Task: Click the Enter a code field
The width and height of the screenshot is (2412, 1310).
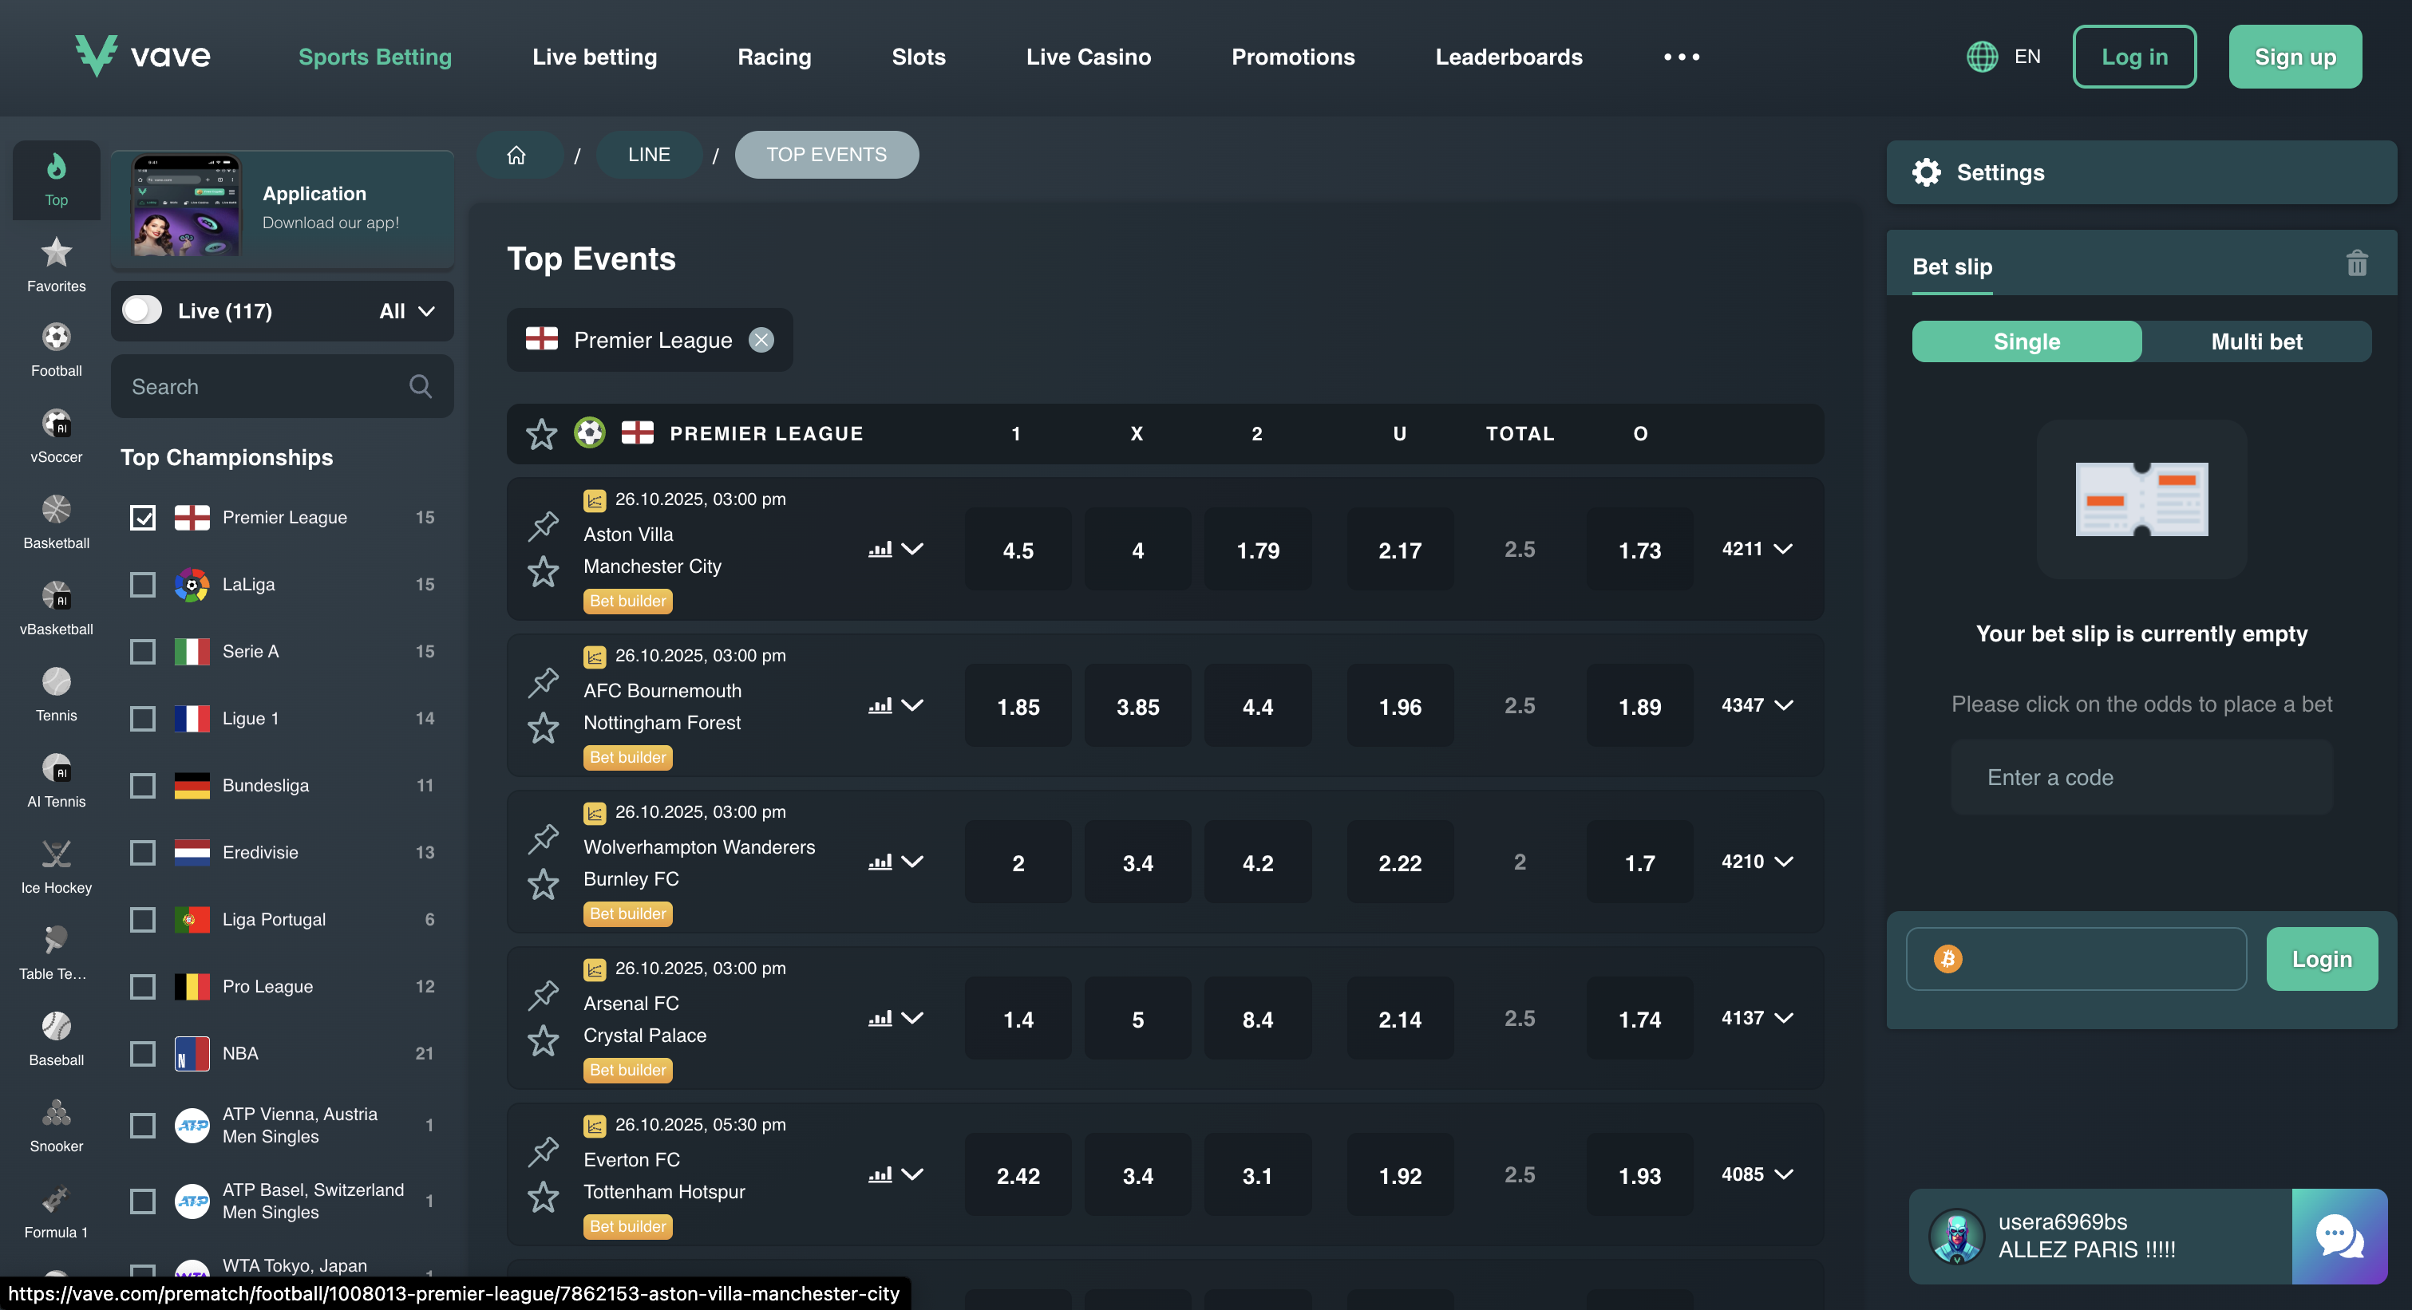Action: 2141,778
